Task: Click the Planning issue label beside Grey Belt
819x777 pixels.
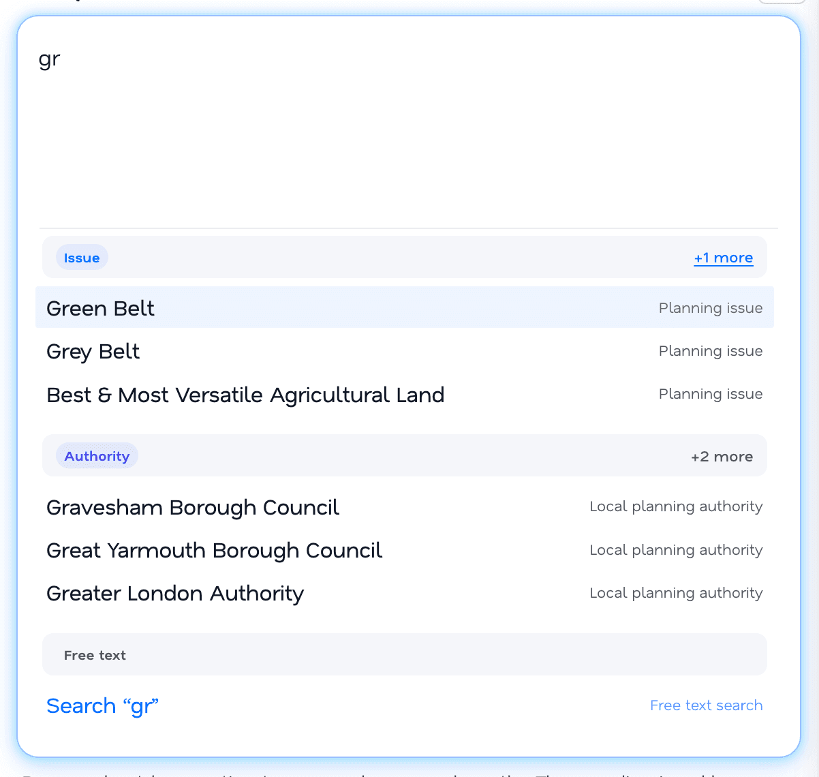Action: (711, 351)
